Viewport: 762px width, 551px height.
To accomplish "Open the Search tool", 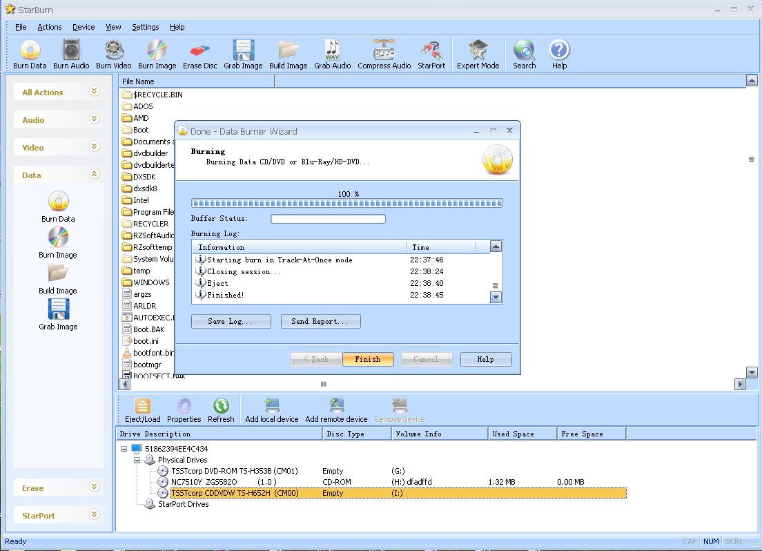I will (x=524, y=55).
